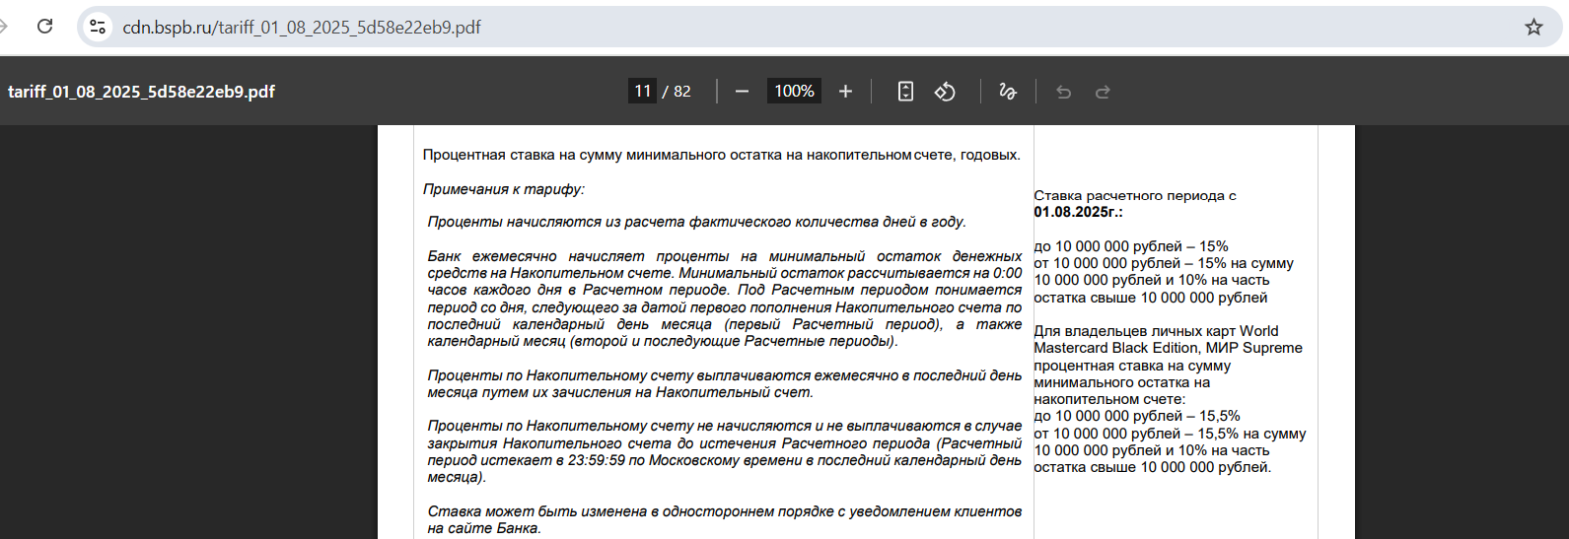
Task: Click 'Mastercard Black Edition, МИР Supreme' line
Action: pos(1168,348)
